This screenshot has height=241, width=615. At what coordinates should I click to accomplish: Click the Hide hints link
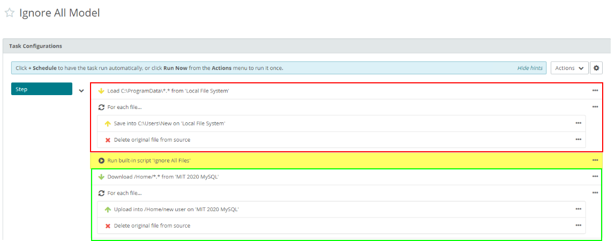point(529,68)
